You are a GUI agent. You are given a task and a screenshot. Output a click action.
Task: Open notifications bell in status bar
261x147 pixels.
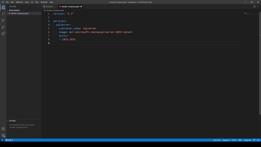point(258,140)
